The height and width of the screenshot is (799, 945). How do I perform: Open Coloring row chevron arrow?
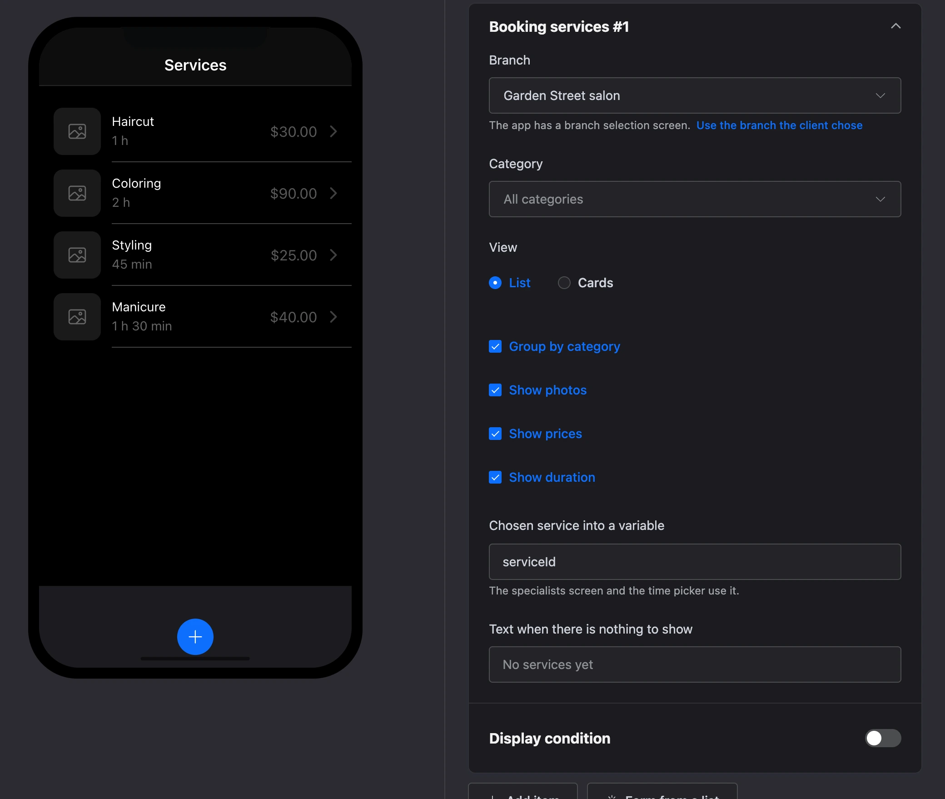(x=333, y=193)
